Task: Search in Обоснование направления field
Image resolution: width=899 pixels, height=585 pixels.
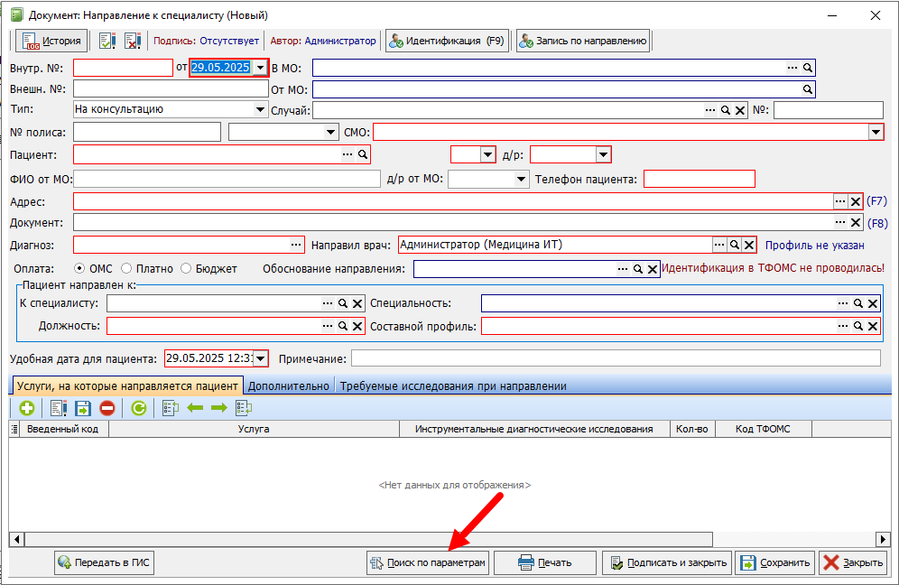Action: tap(637, 269)
